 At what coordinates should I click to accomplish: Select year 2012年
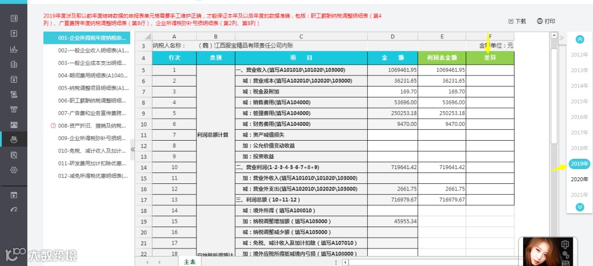pyautogui.click(x=580, y=55)
